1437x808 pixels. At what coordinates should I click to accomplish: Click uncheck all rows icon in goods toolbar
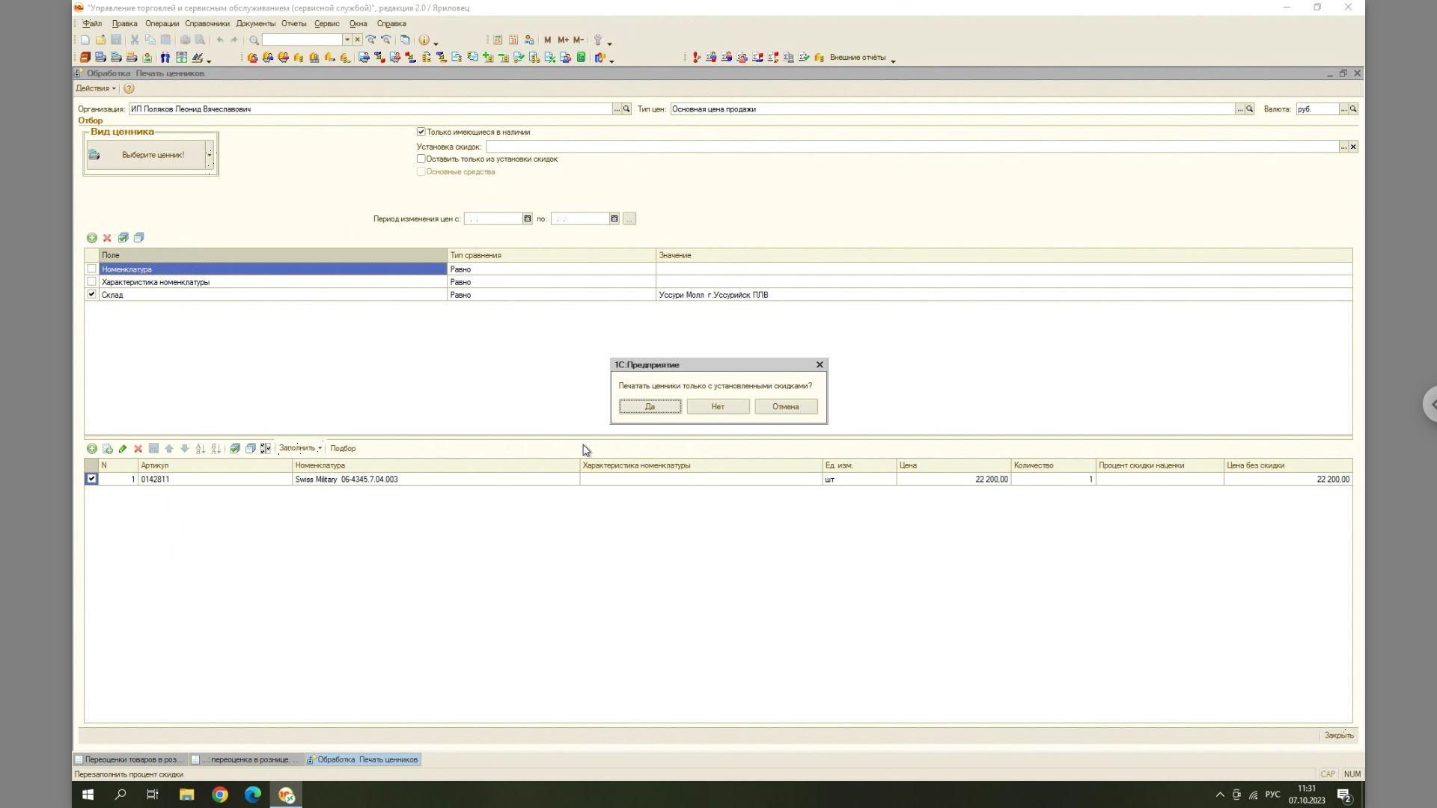pyautogui.click(x=250, y=449)
